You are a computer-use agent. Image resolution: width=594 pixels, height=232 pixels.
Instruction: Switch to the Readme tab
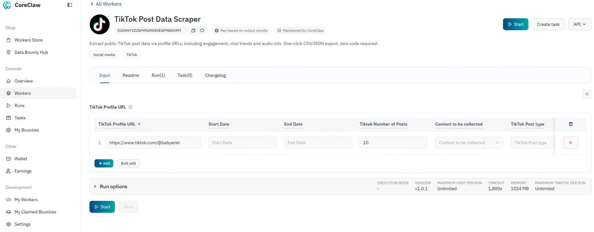131,75
